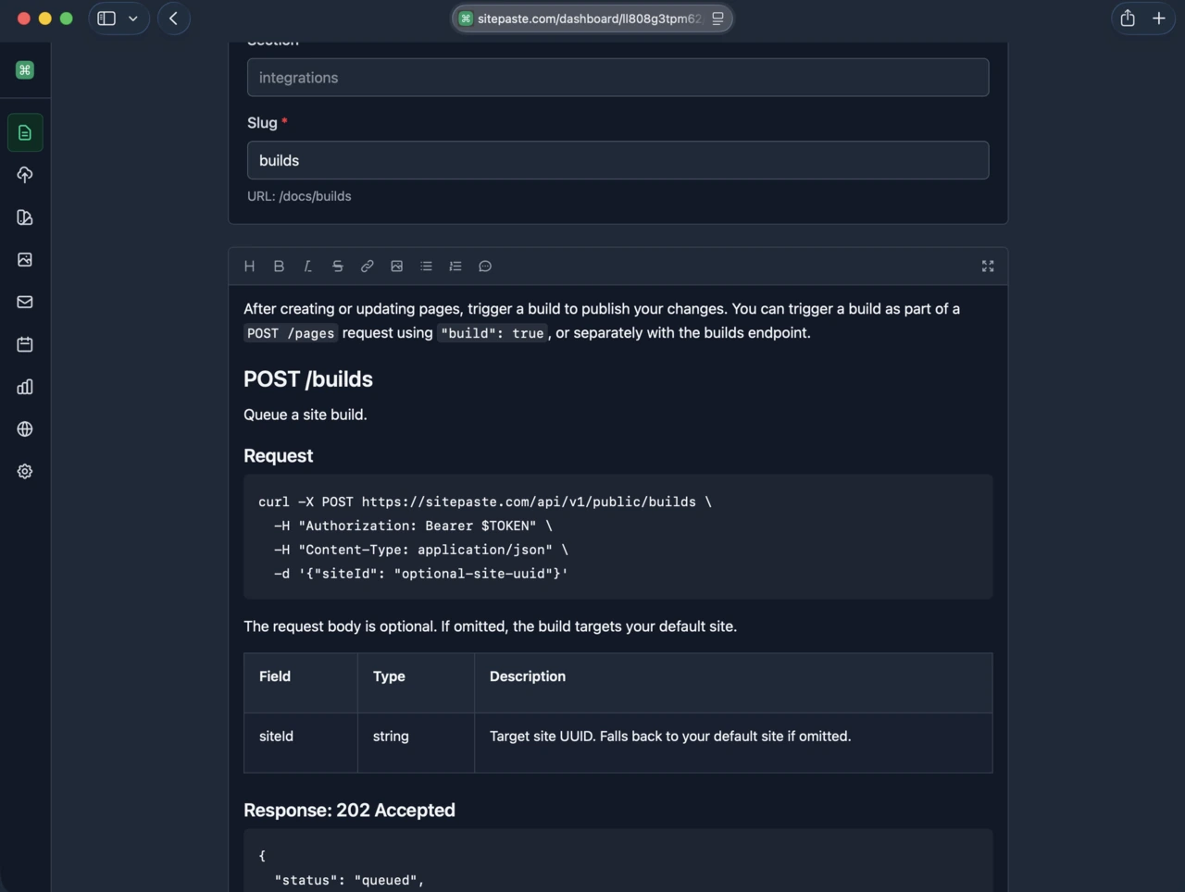Open the analytics bar chart icon
The height and width of the screenshot is (892, 1185).
click(25, 387)
